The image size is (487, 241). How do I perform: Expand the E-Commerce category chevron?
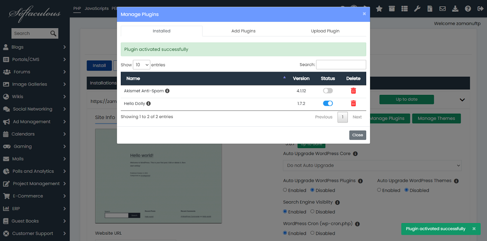pyautogui.click(x=64, y=196)
